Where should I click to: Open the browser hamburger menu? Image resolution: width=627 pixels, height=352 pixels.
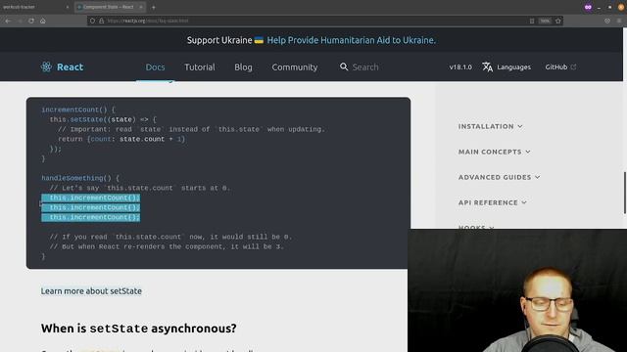pyautogui.click(x=619, y=21)
